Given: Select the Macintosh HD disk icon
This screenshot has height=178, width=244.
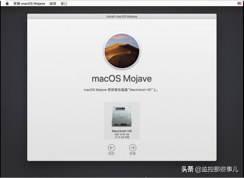Looking at the screenshot, I should (122, 116).
